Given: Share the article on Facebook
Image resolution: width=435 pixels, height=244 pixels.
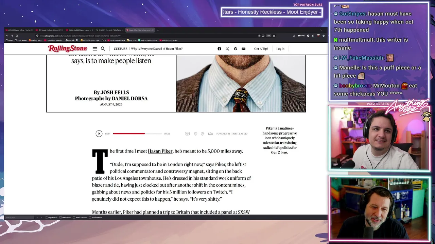Looking at the screenshot, I should [219, 49].
